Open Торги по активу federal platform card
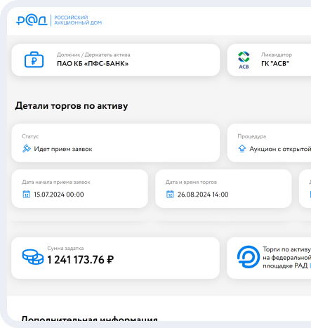The image size is (311, 328). (269, 258)
